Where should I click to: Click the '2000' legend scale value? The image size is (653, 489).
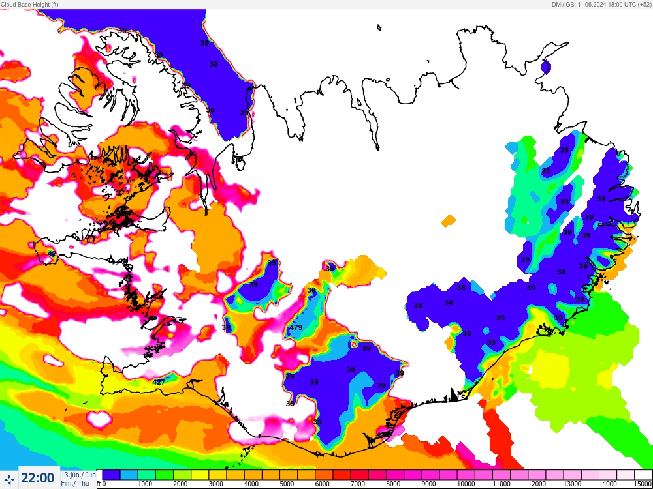coord(180,484)
